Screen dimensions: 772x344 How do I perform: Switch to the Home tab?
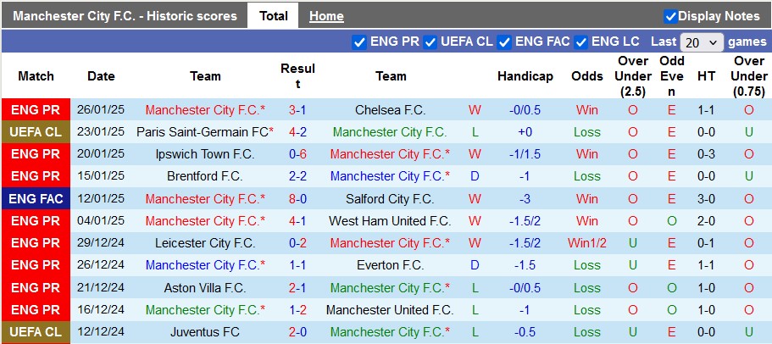click(x=326, y=16)
